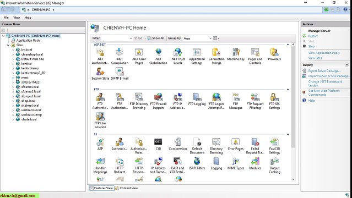Open the View menu

click(x=17, y=18)
